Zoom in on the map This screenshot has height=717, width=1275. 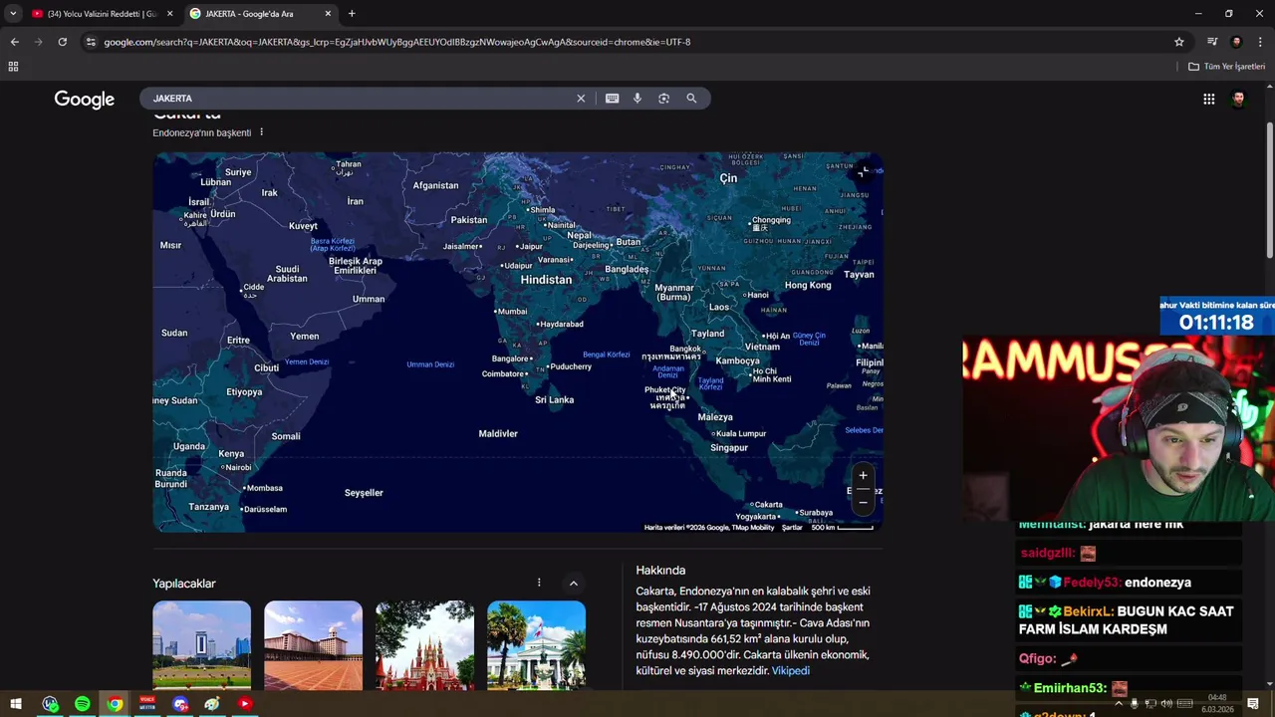click(x=863, y=476)
